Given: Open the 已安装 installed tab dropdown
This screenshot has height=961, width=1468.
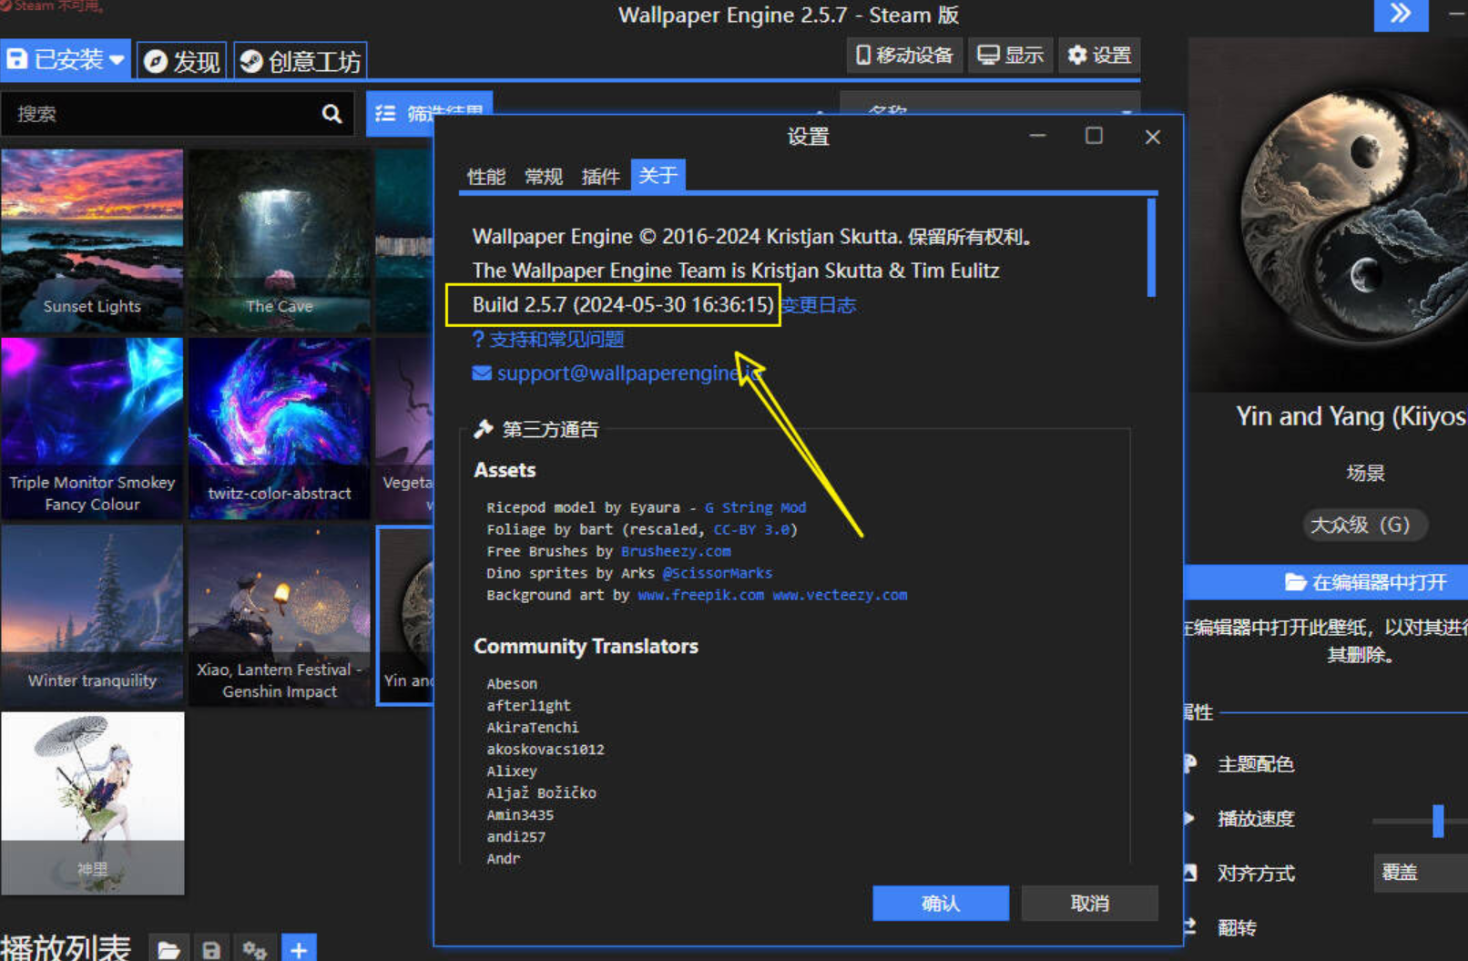Looking at the screenshot, I should (x=65, y=60).
